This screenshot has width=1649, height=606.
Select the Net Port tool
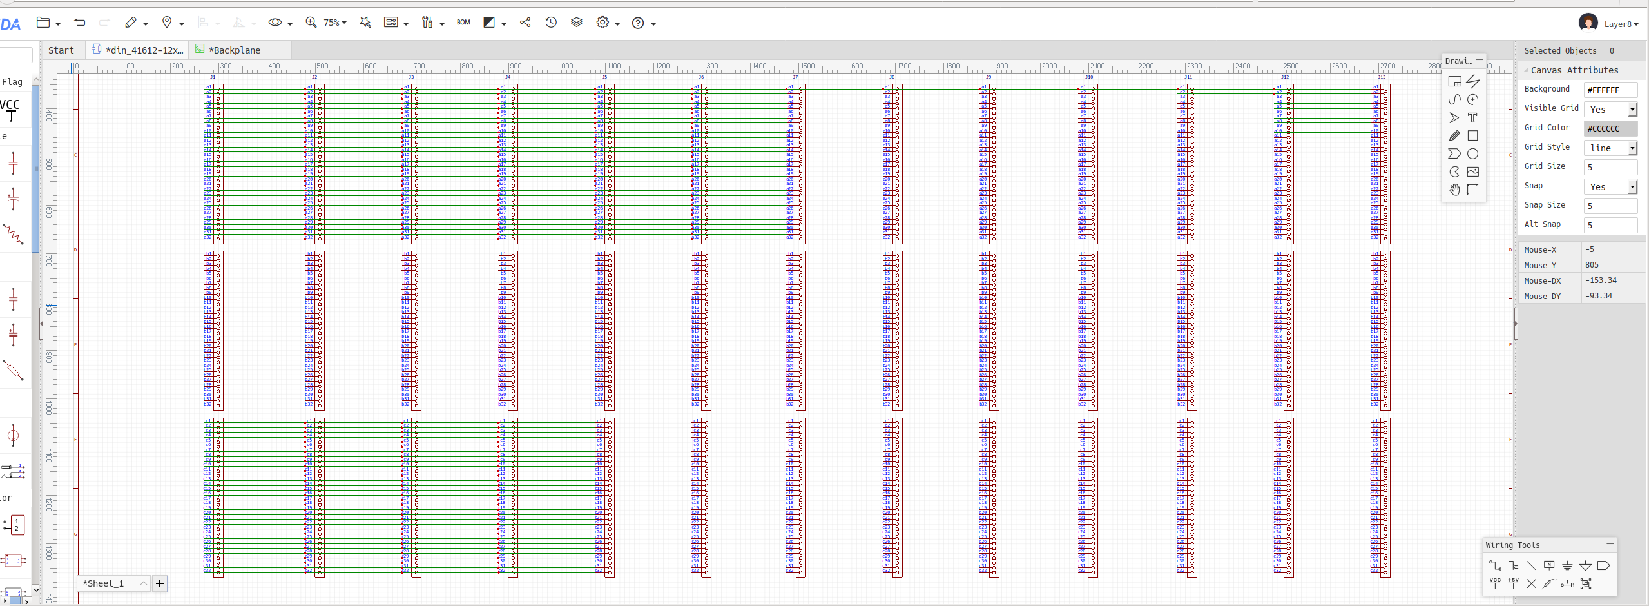pyautogui.click(x=1603, y=565)
